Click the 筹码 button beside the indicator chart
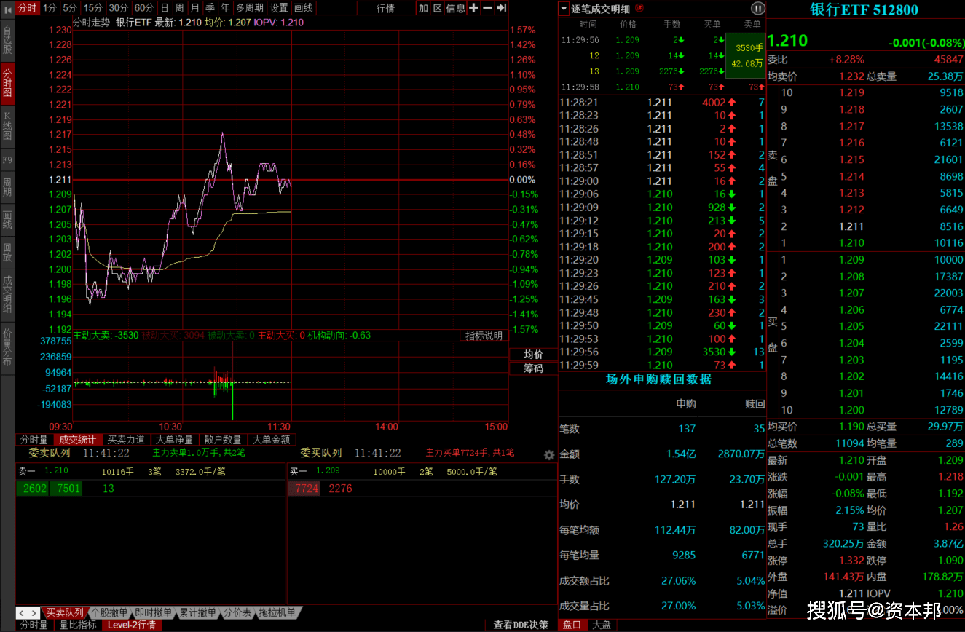The image size is (965, 632). click(x=534, y=368)
